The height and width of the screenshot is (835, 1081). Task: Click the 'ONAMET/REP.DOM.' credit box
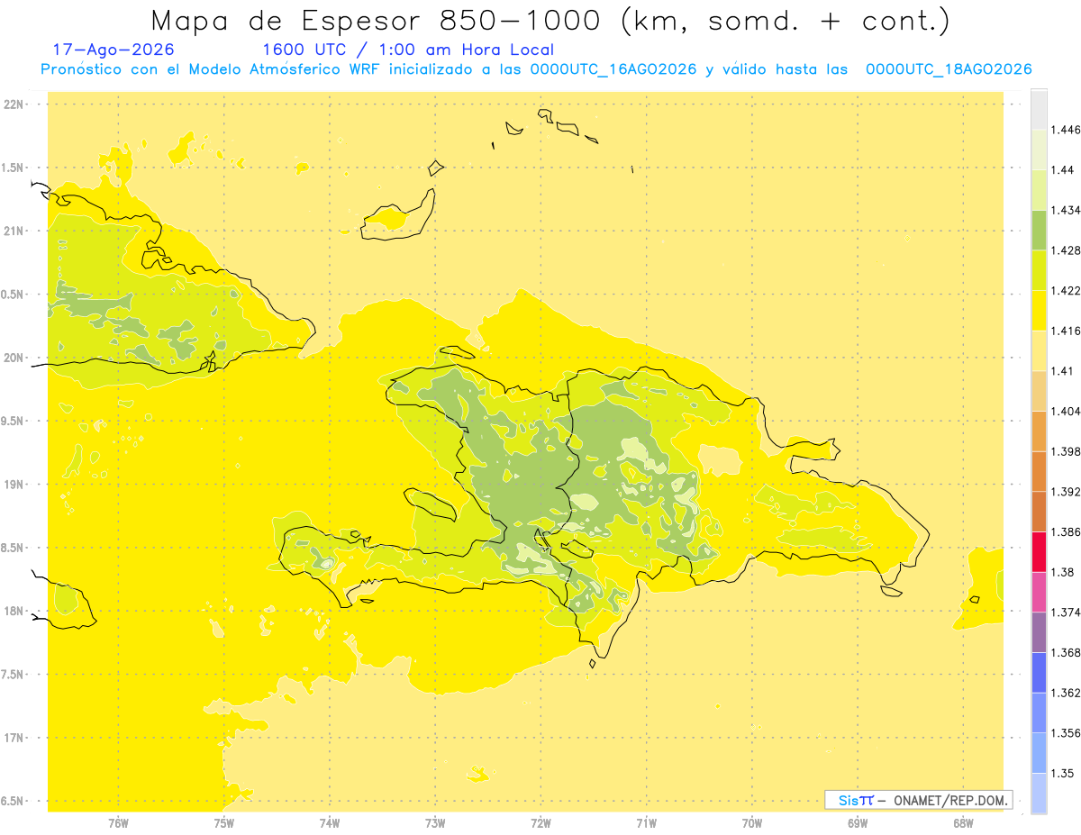point(919,800)
